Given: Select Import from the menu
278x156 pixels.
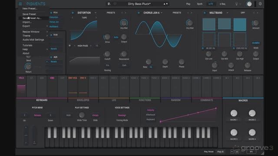Looking at the screenshot, I should point(27,22).
